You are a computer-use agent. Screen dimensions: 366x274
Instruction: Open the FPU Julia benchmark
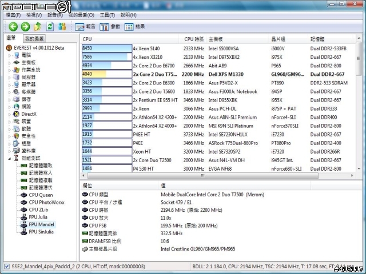(x=34, y=217)
